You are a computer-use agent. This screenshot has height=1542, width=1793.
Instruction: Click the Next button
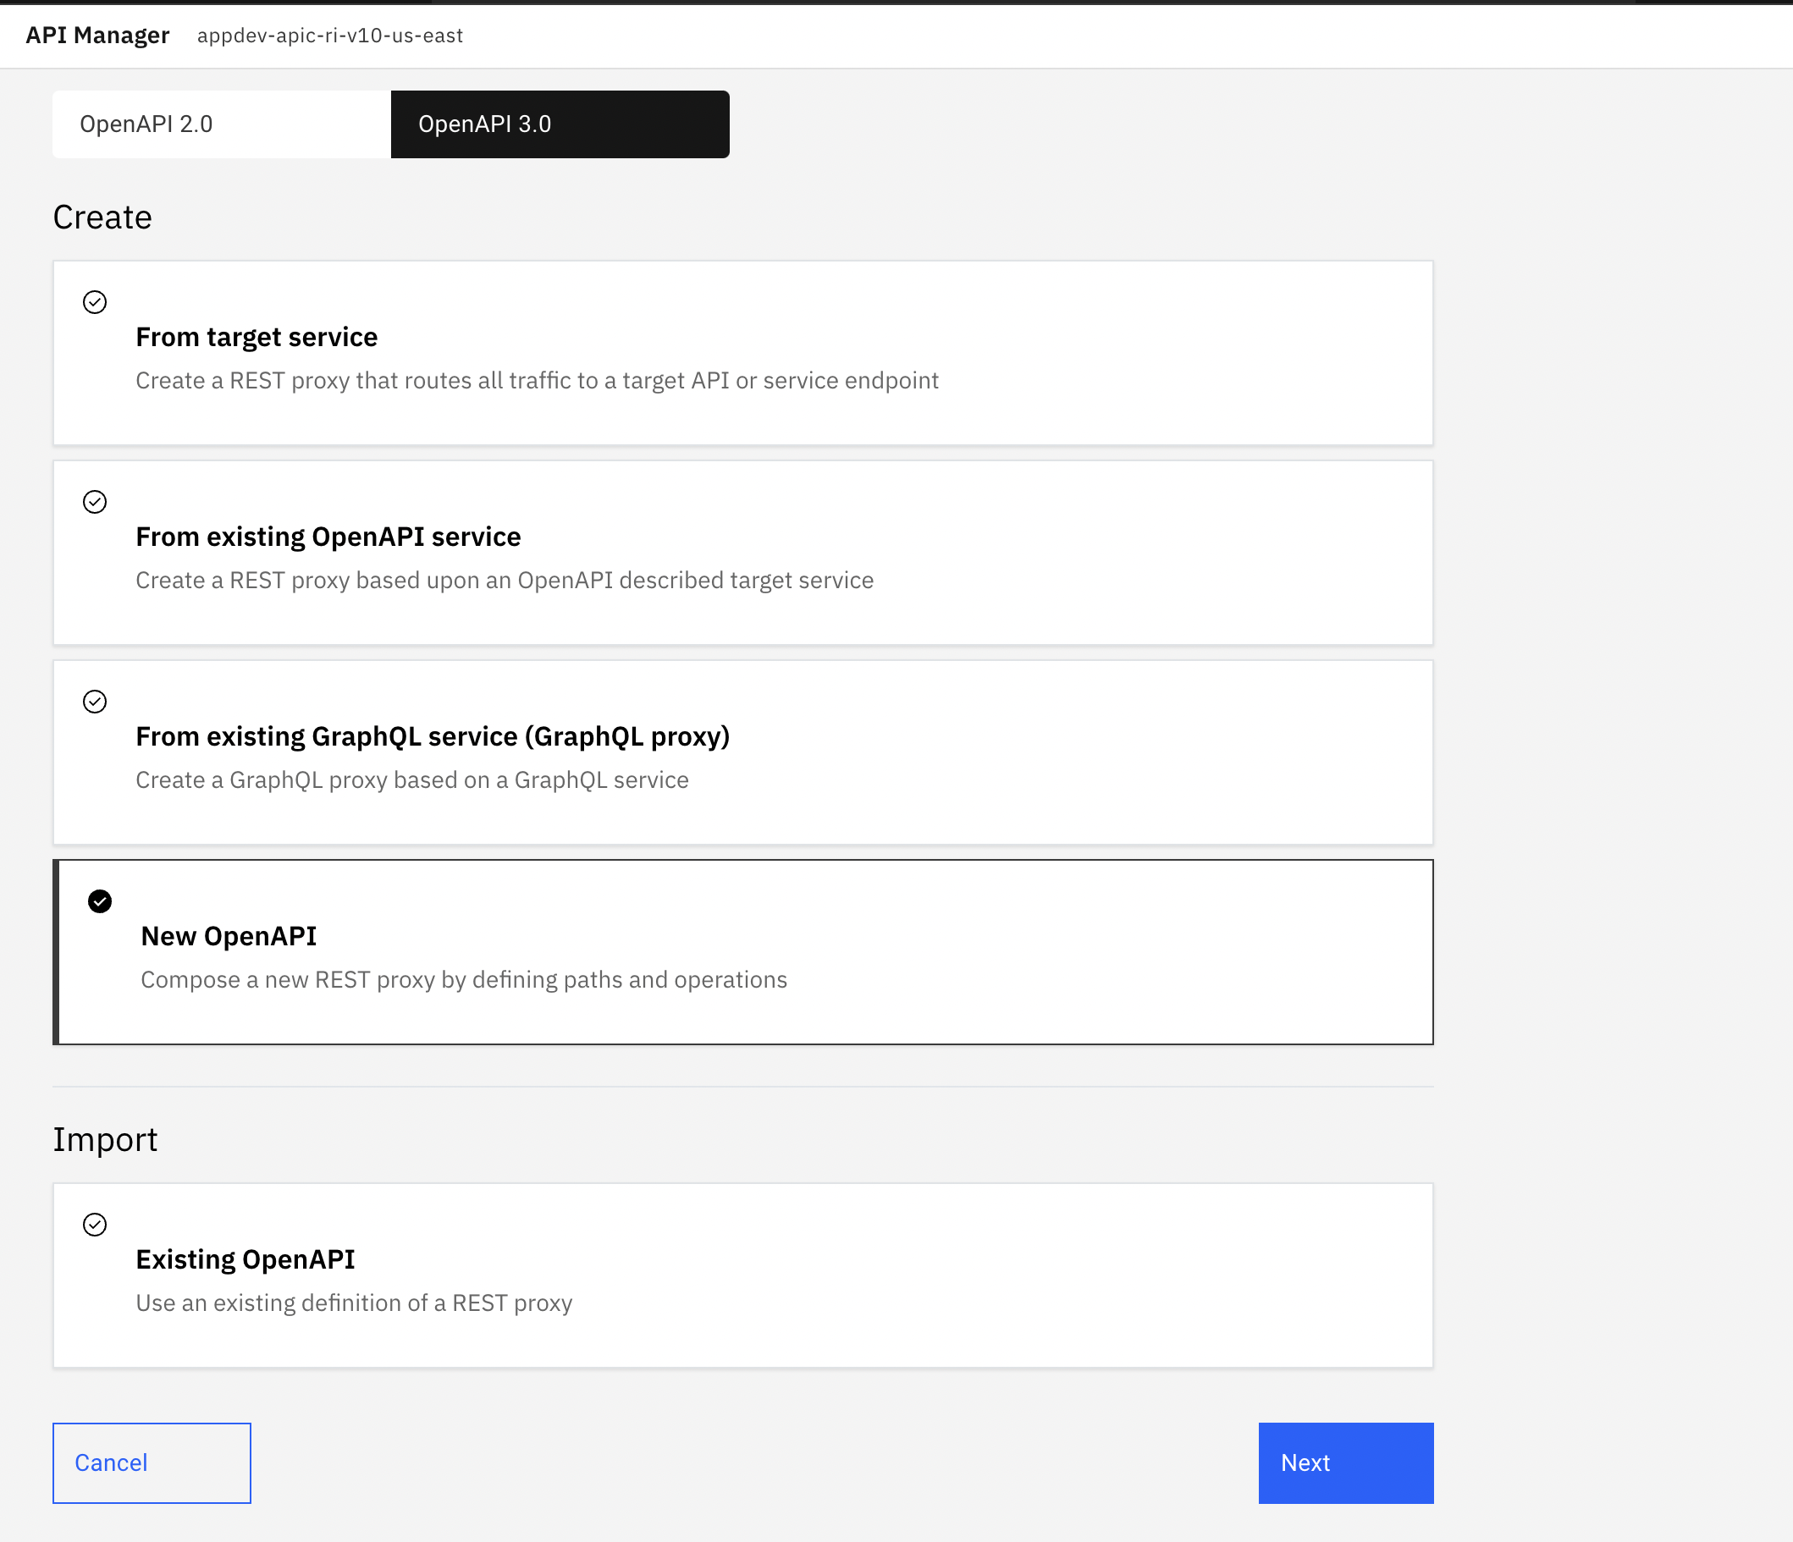1344,1462
